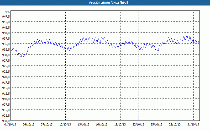Select the 'hPa' unit label
This screenshot has width=210, height=131.
pos(7,12)
